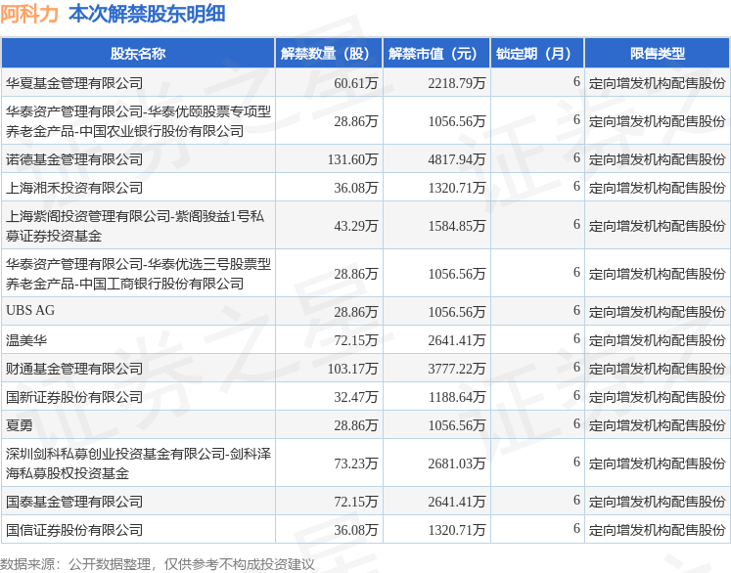Click the 2681.03万 market value cell

(x=457, y=463)
